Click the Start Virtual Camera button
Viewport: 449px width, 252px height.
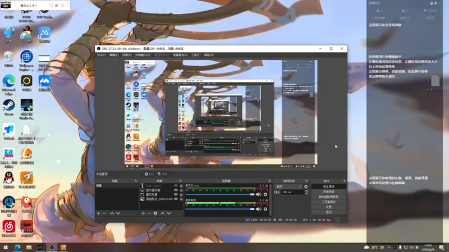[328, 197]
